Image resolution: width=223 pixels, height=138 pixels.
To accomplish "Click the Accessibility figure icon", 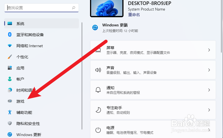I will [x=10, y=112].
